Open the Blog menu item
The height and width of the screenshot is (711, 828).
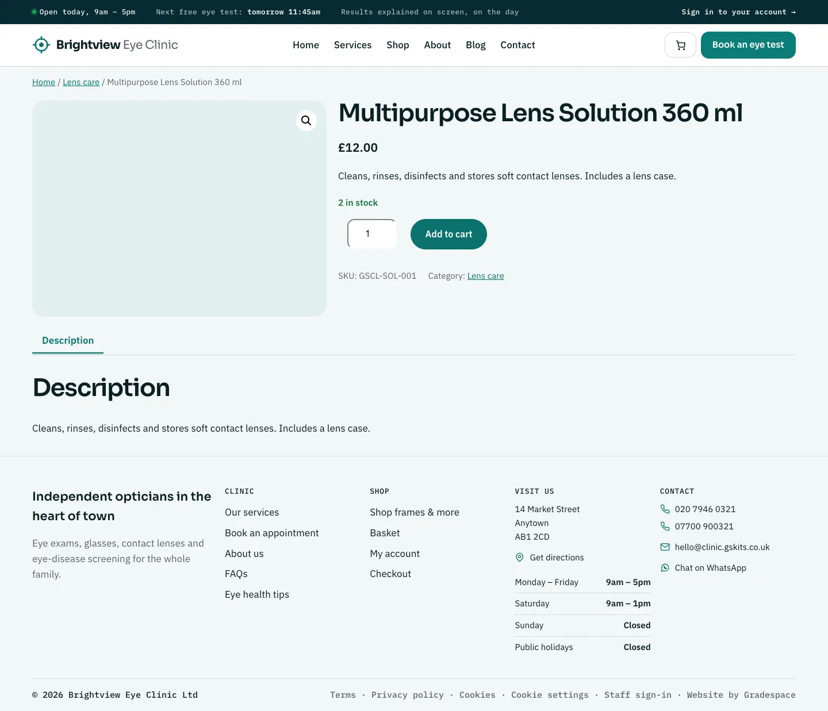click(476, 45)
